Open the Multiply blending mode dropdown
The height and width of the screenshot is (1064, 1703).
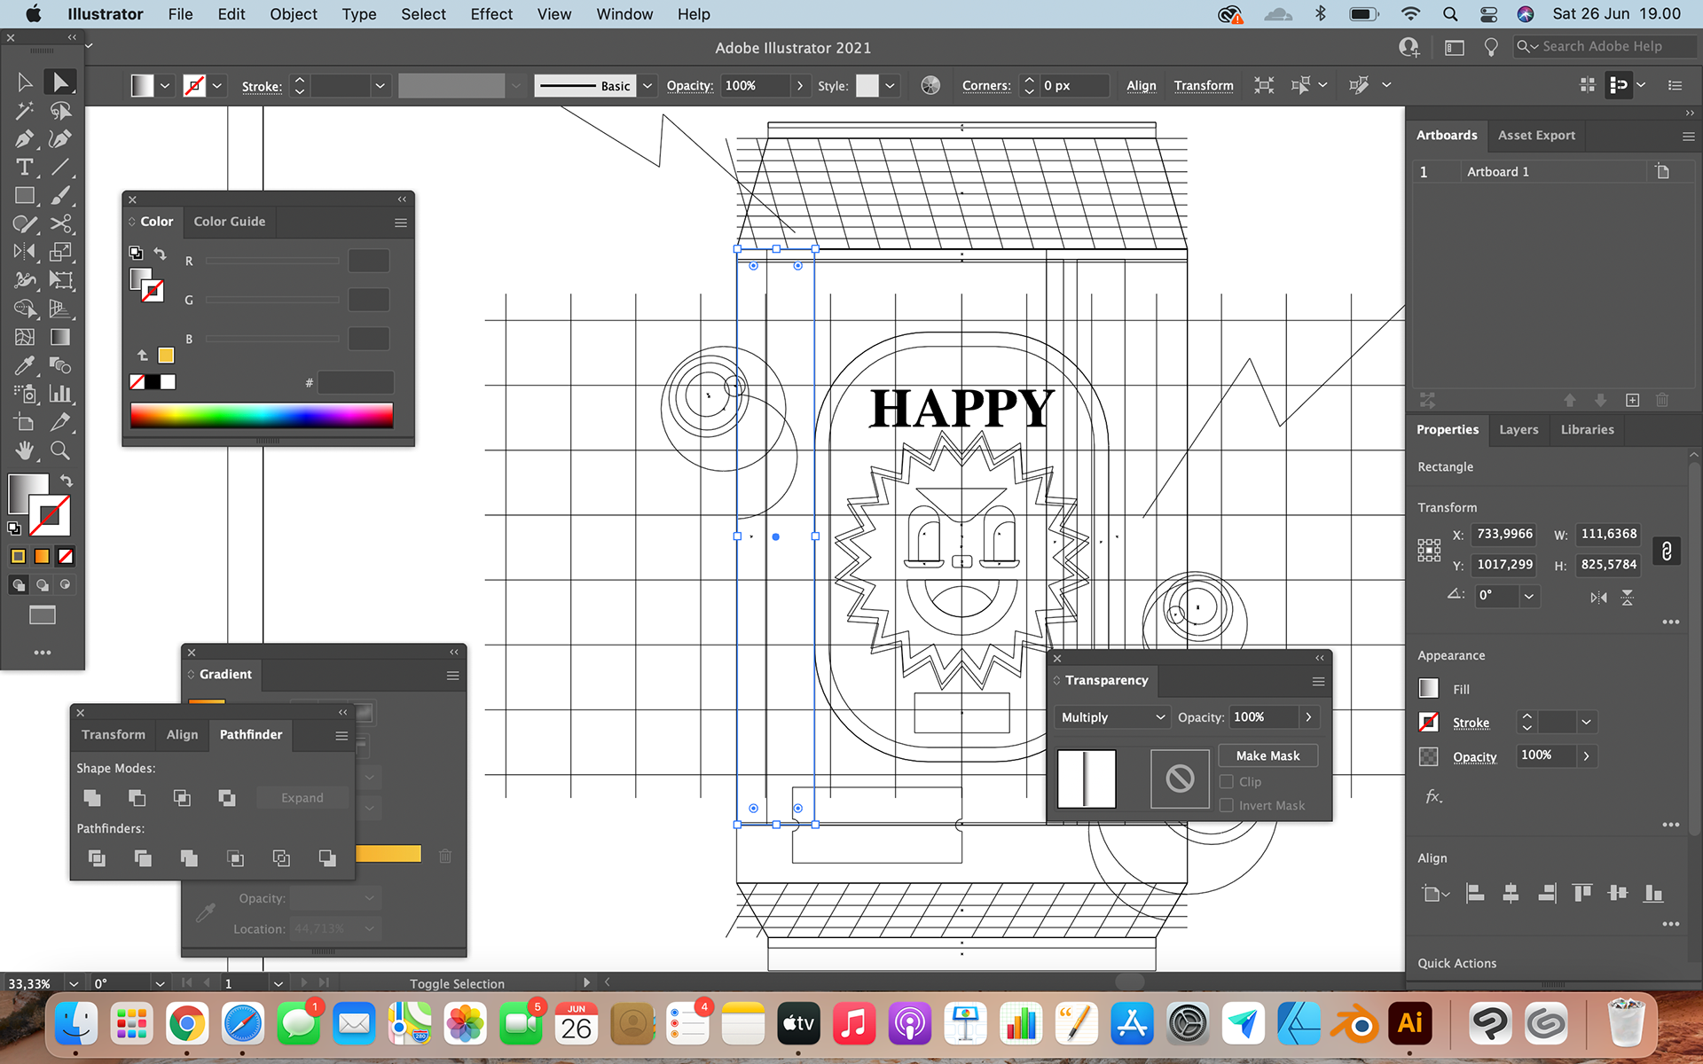(1111, 717)
